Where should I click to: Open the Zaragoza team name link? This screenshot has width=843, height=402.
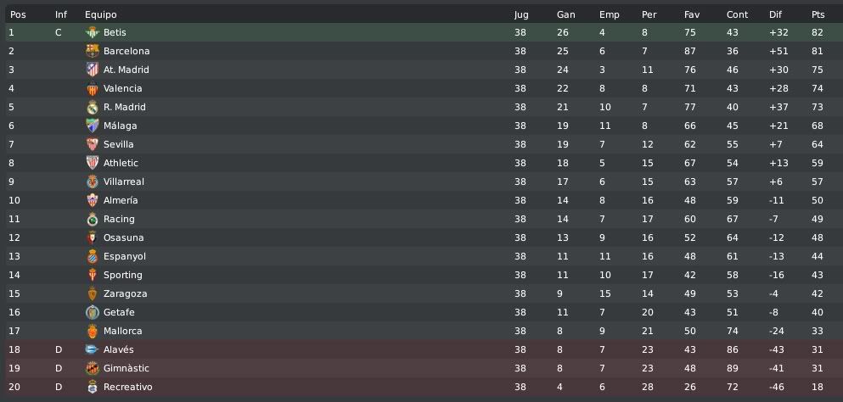pyautogui.click(x=126, y=293)
